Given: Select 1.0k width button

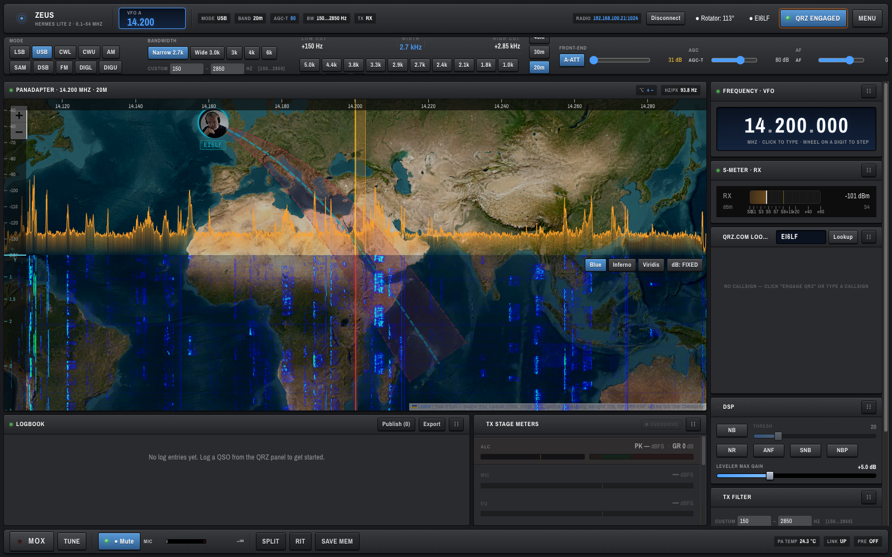Looking at the screenshot, I should pos(508,65).
